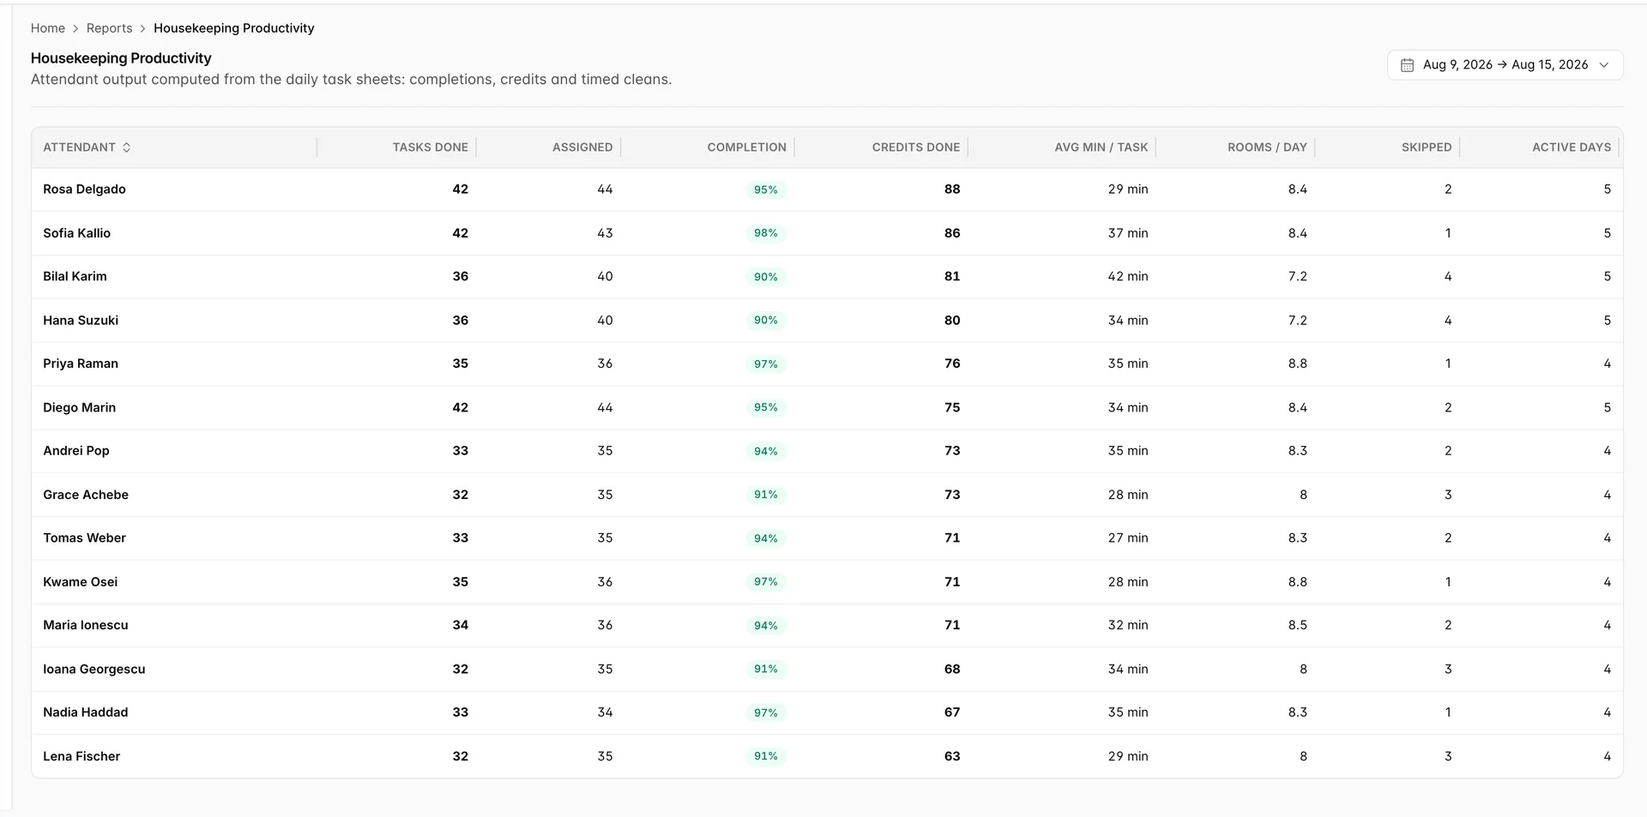This screenshot has width=1647, height=817.
Task: Click Priya Raman's 76 credits done value
Action: pos(952,363)
